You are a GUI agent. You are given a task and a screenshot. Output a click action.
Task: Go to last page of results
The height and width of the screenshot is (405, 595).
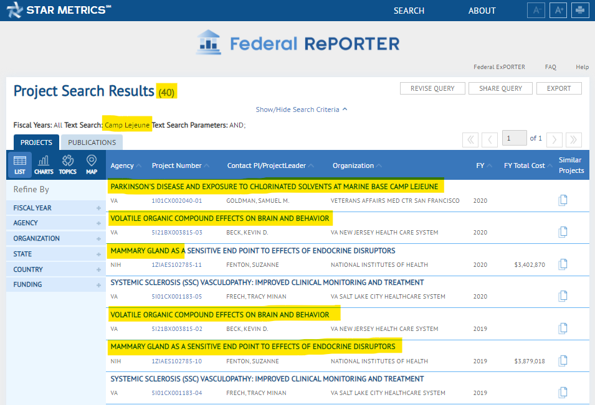point(573,140)
